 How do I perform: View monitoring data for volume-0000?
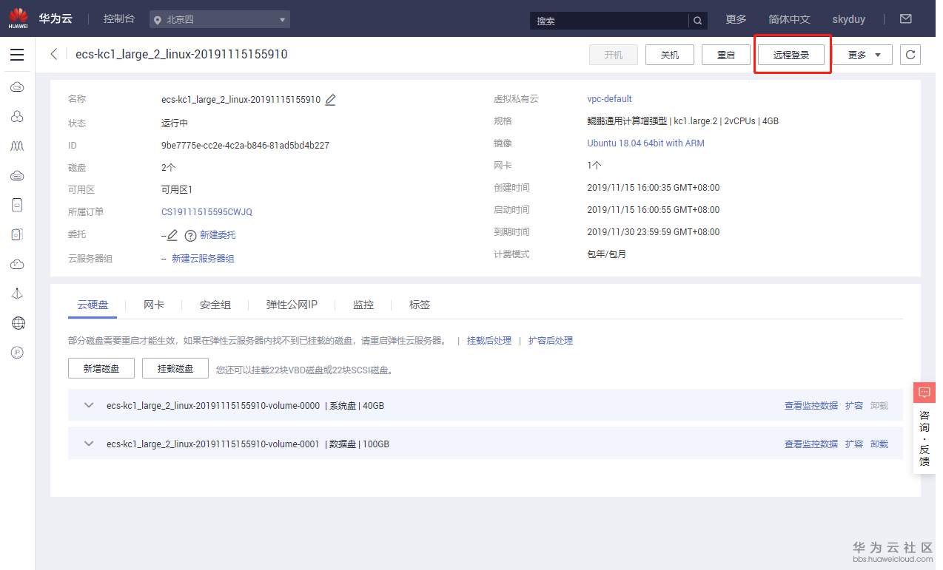pos(811,406)
